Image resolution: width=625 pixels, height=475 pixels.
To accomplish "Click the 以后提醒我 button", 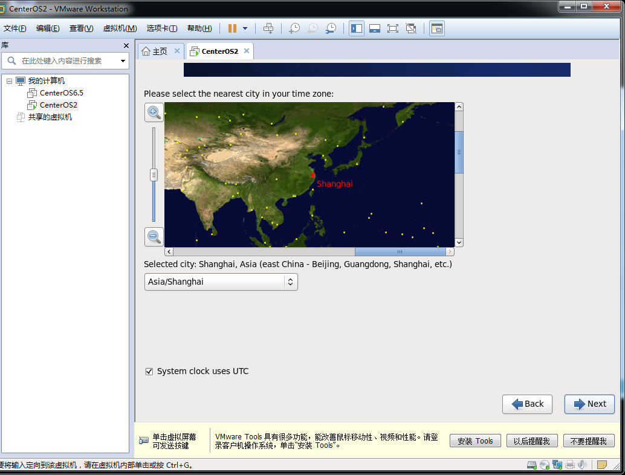I will click(x=532, y=441).
